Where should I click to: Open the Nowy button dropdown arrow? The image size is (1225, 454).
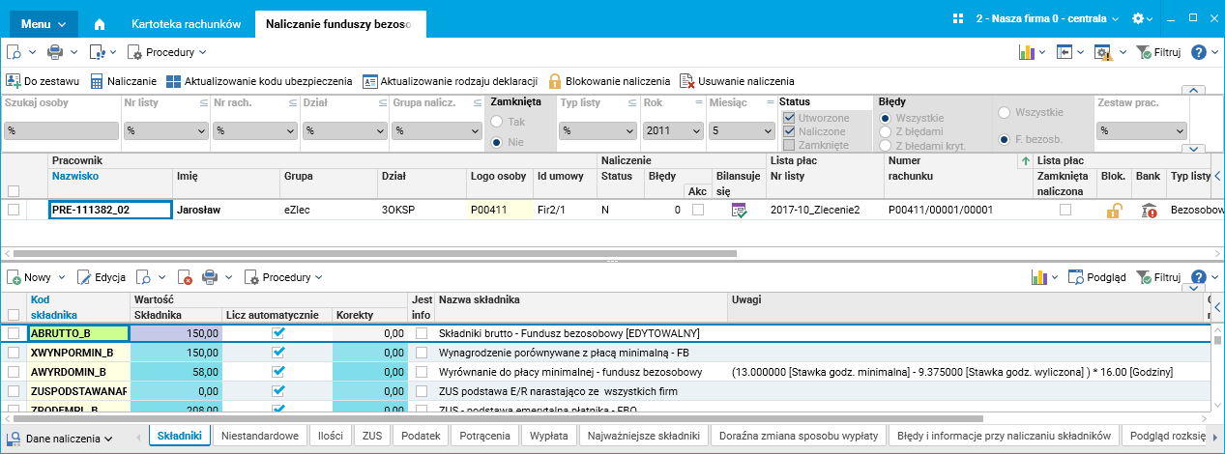point(62,277)
